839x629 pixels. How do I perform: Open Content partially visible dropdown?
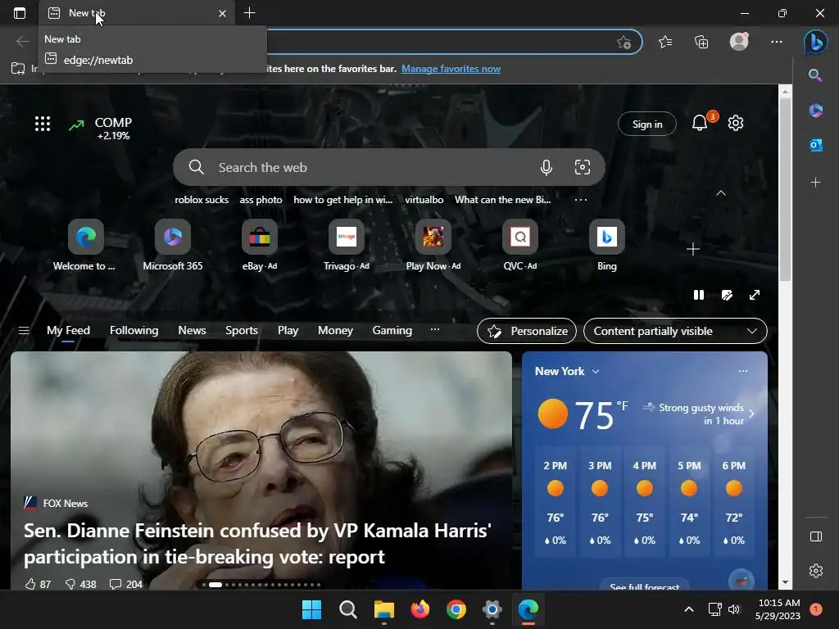[675, 331]
